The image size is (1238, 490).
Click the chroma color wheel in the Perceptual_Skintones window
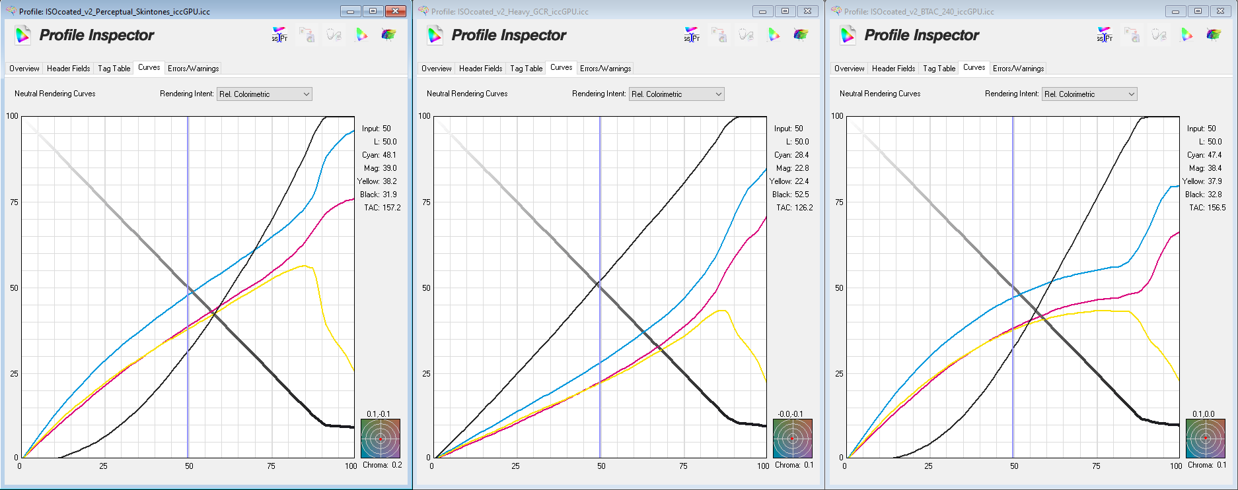pos(381,439)
